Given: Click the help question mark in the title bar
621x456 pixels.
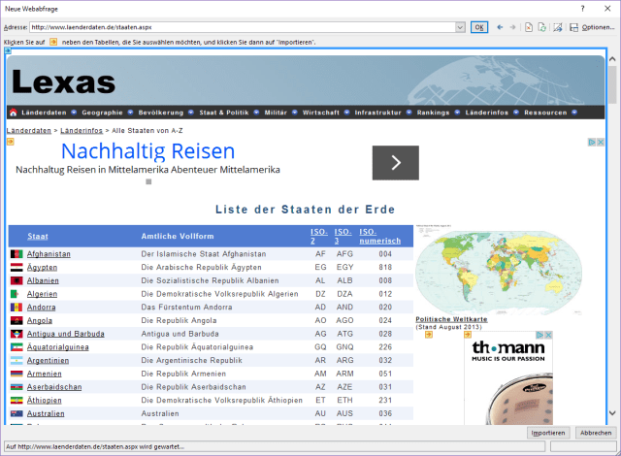Looking at the screenshot, I should click(x=582, y=9).
